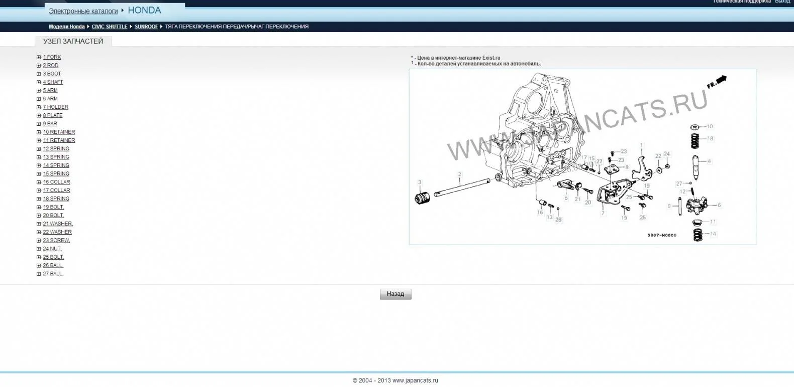The width and height of the screenshot is (794, 387).
Task: Expand the 13 SPRING tree node
Action: tap(39, 157)
